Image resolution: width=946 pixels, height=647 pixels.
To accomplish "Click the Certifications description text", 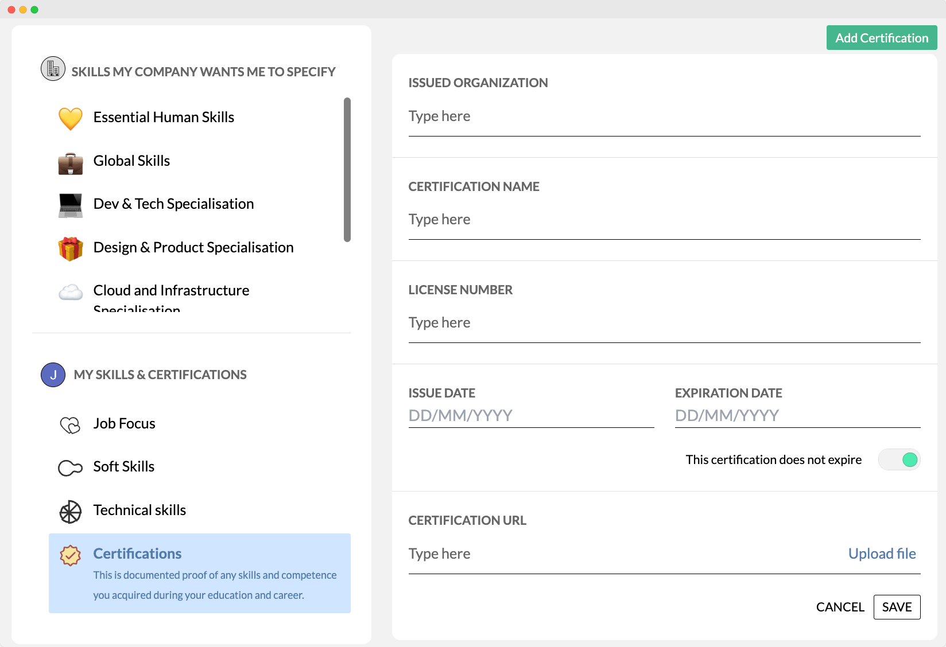I will 215,585.
